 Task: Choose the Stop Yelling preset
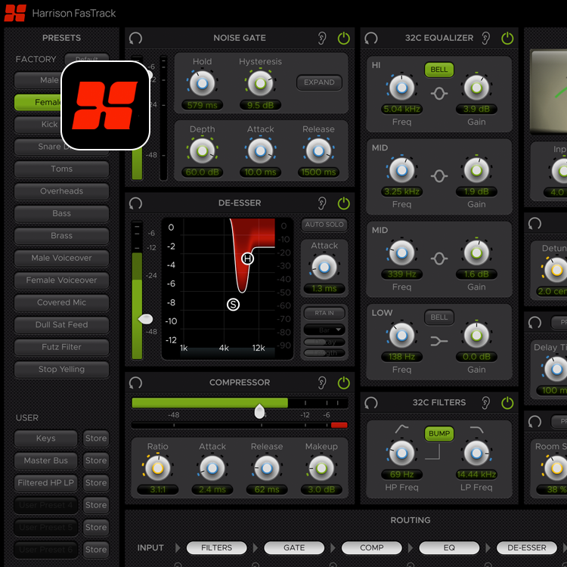coord(62,370)
